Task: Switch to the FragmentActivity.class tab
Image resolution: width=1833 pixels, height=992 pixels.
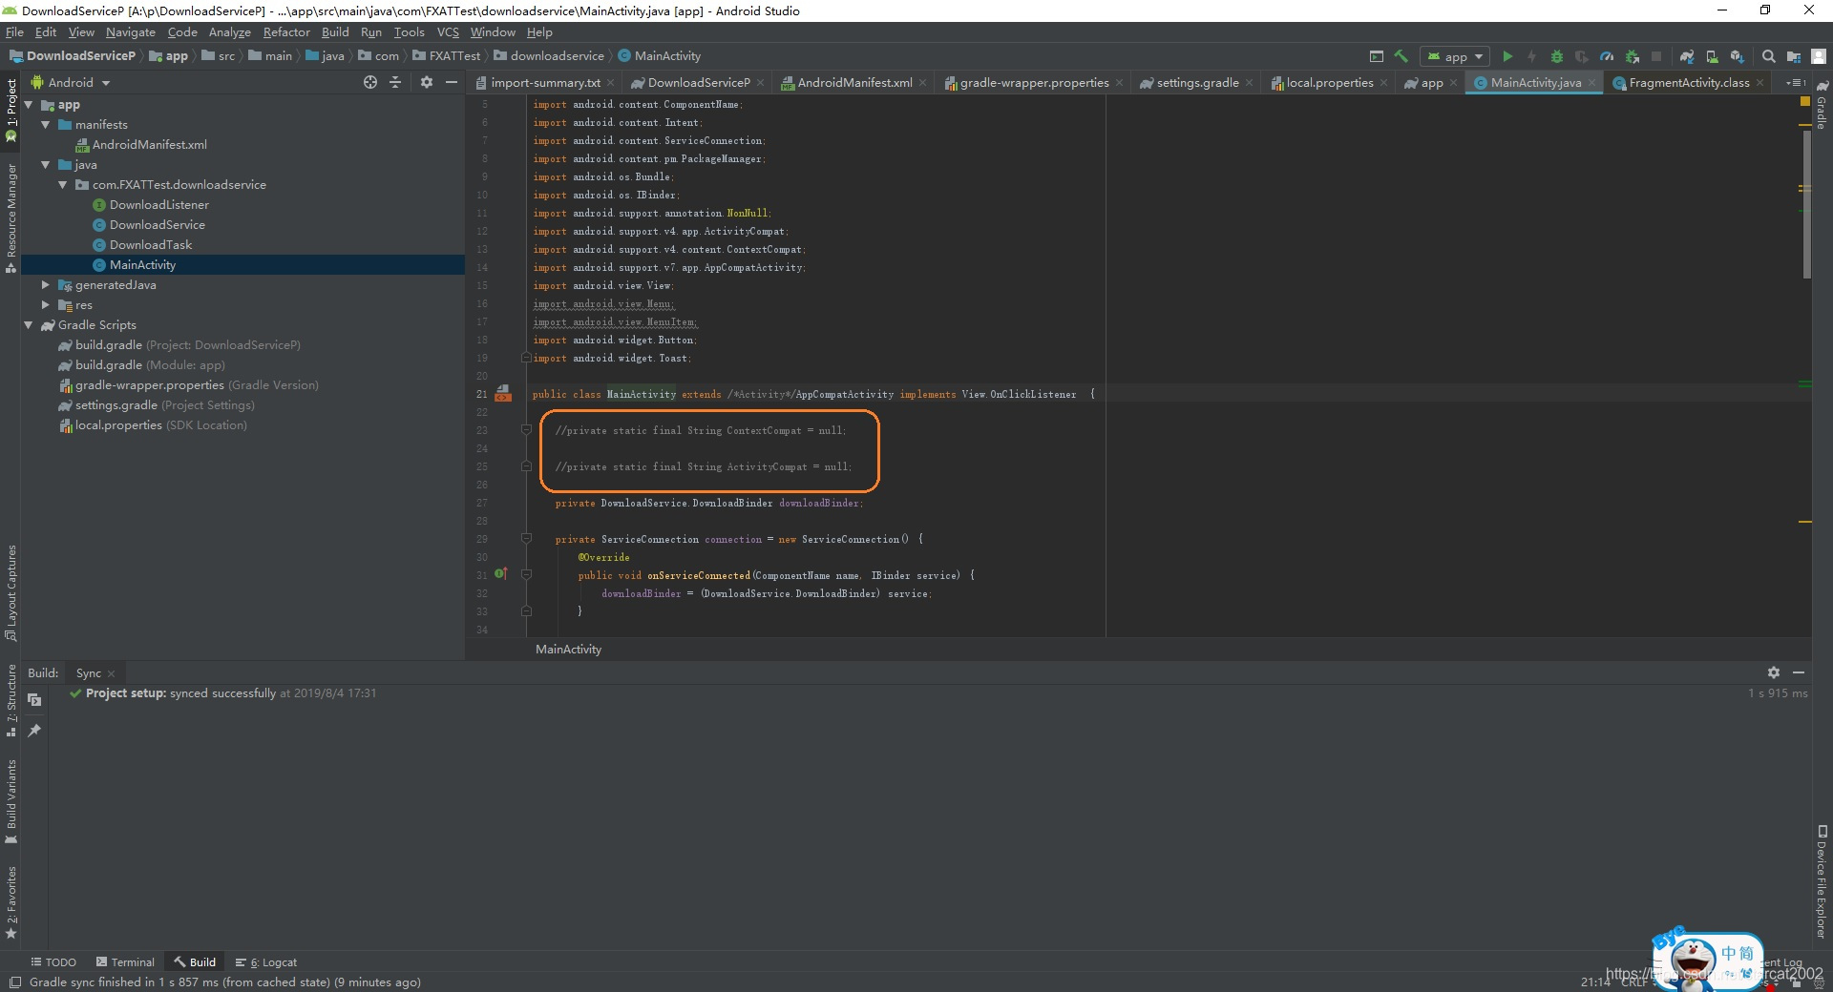Action: pyautogui.click(x=1688, y=83)
